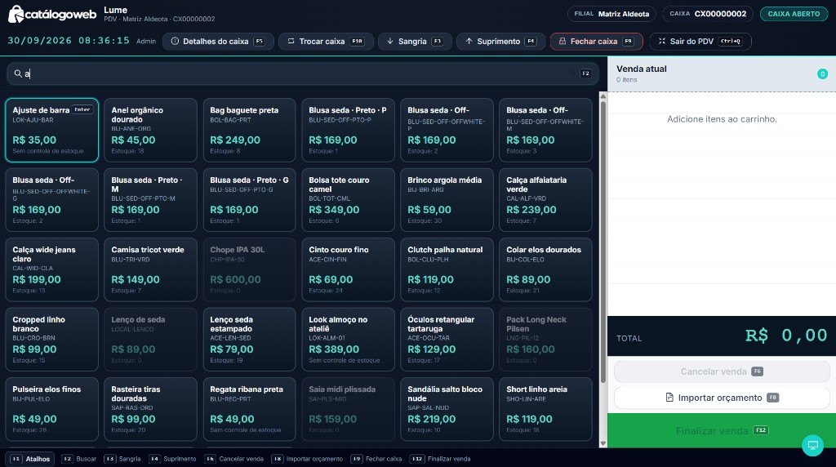Add Colar elos dourados
Screen dimensions: 836x467
click(545, 269)
